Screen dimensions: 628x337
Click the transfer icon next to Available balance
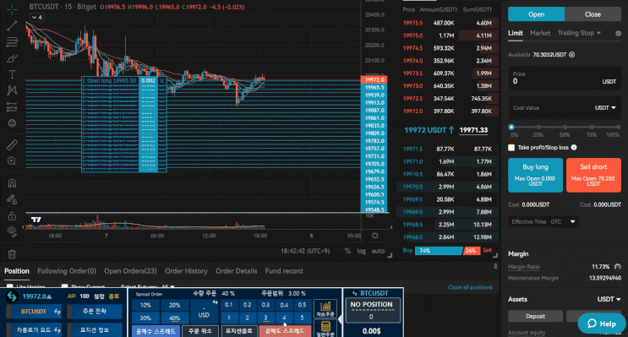tap(572, 54)
